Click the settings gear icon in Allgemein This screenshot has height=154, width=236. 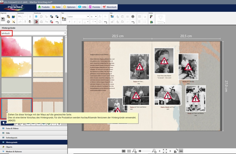coord(8,22)
